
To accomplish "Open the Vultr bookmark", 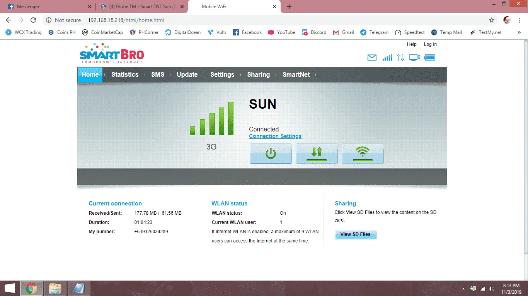I will point(217,32).
